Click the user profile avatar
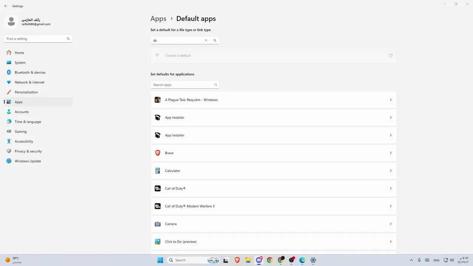Image resolution: width=473 pixels, height=266 pixels. pyautogui.click(x=11, y=21)
